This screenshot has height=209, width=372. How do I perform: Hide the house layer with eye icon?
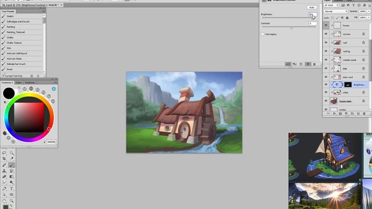point(326,26)
